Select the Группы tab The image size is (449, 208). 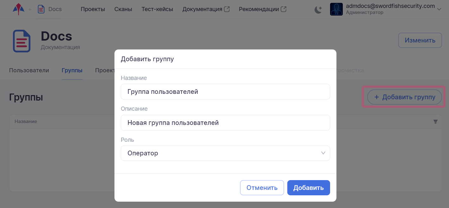pos(72,70)
